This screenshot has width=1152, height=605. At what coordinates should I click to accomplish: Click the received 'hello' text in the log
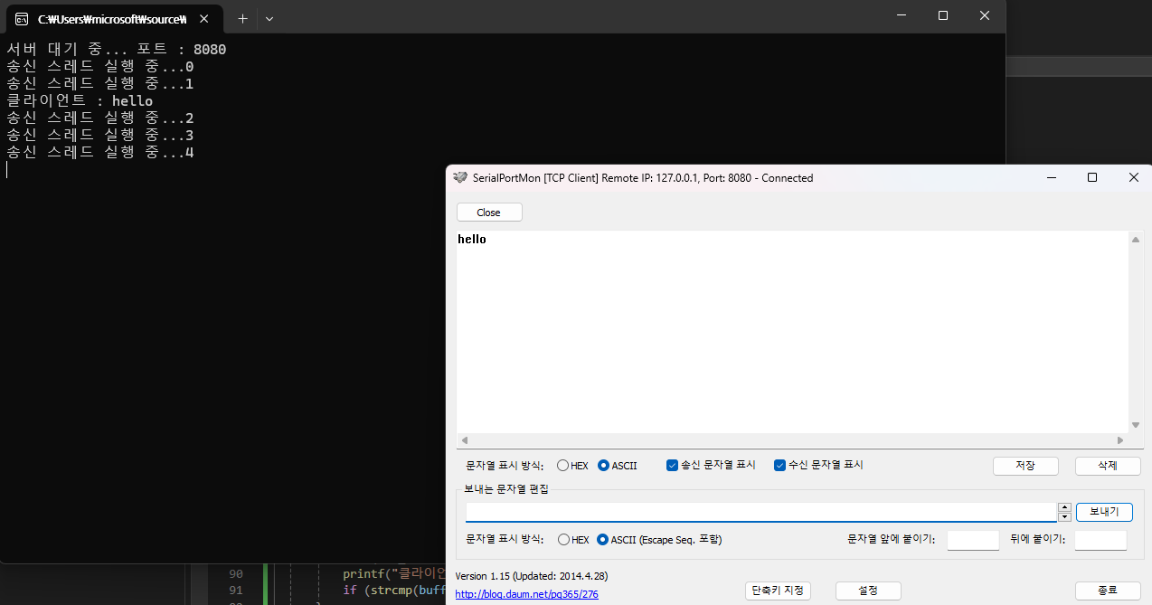coord(472,240)
